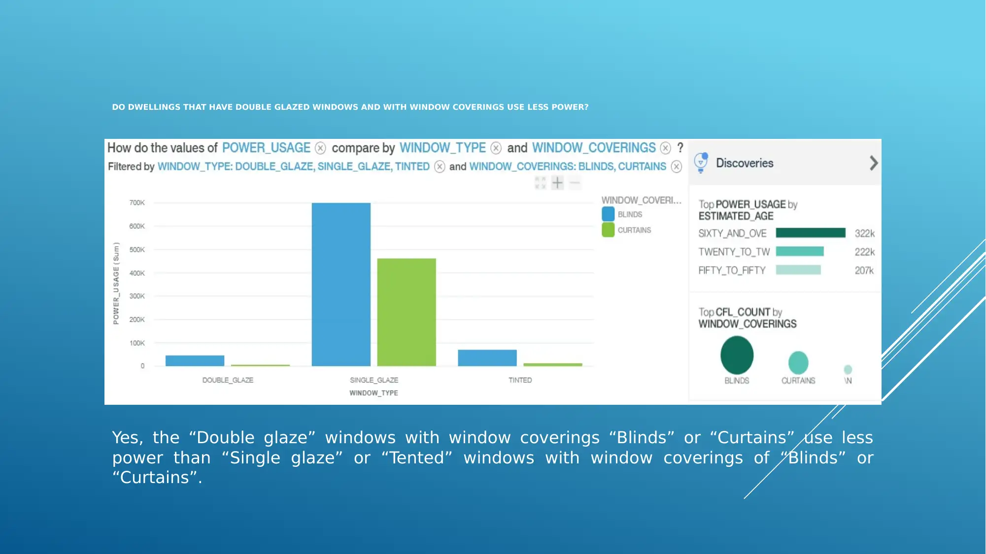
Task: Click the SINGLE_GLAZE curtains green bar
Action: point(407,312)
